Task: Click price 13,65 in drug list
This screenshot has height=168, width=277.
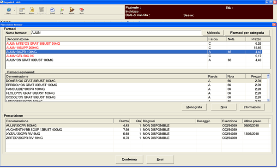Action: click(258, 48)
